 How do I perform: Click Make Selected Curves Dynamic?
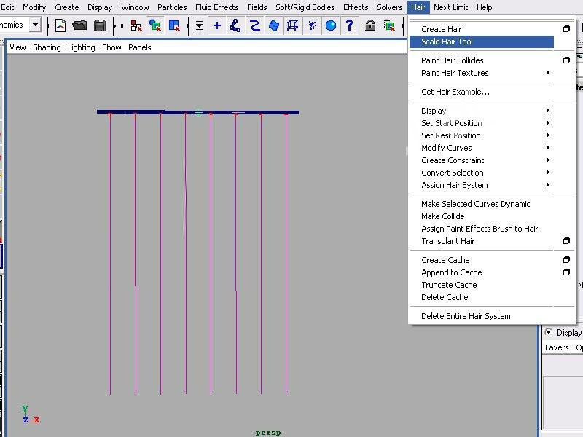pyautogui.click(x=475, y=204)
